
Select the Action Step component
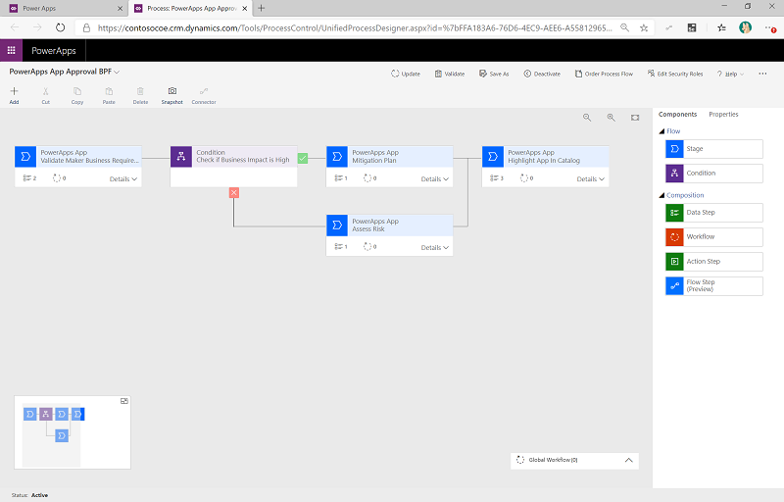714,262
